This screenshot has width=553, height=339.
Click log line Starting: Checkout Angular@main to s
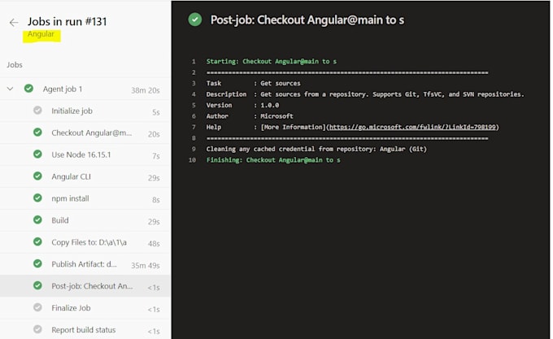(271, 61)
